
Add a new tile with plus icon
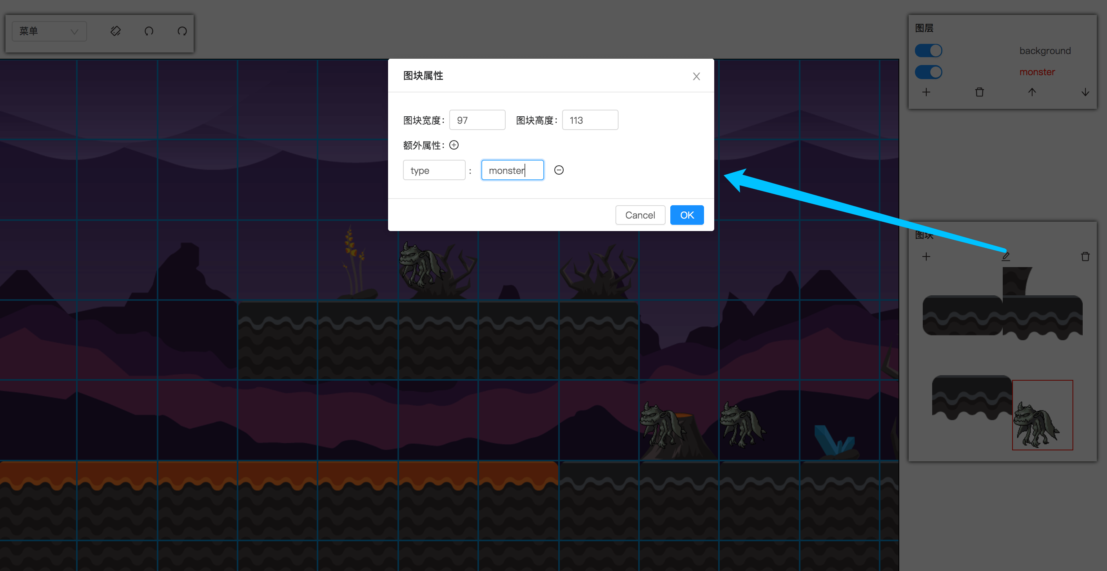tap(926, 256)
